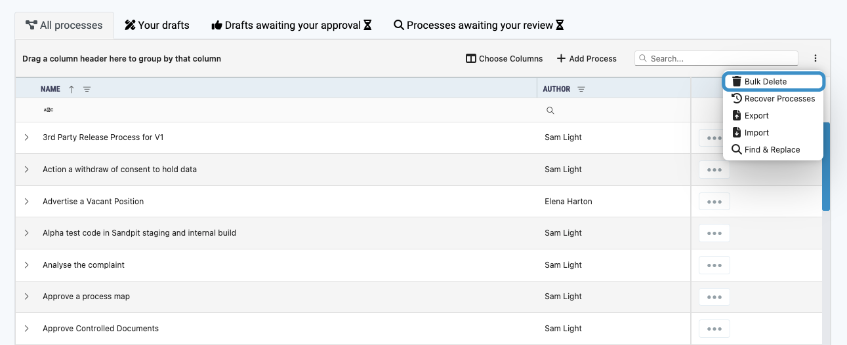The height and width of the screenshot is (345, 847).
Task: Click the magnifier icon in Search box
Action: 643,58
